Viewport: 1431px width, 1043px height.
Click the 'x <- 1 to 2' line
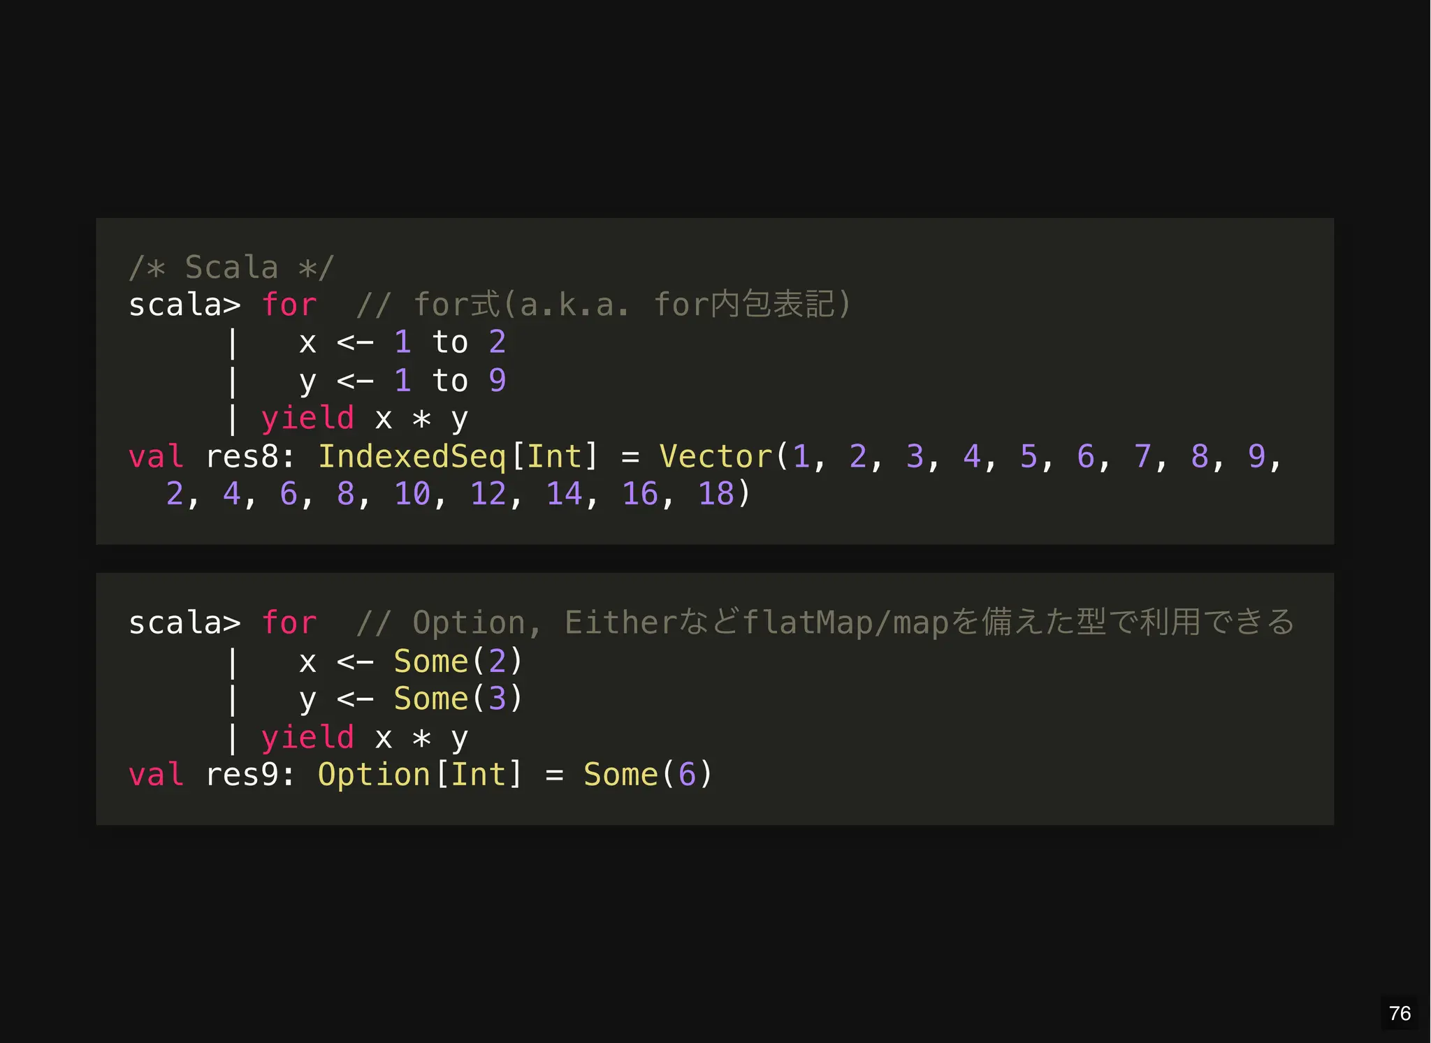pyautogui.click(x=402, y=342)
